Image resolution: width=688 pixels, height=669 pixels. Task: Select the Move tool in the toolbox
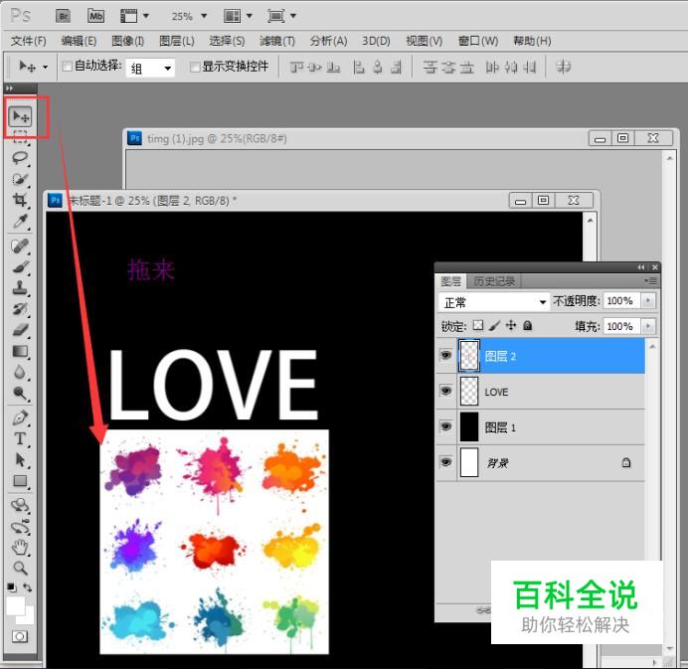pos(20,117)
